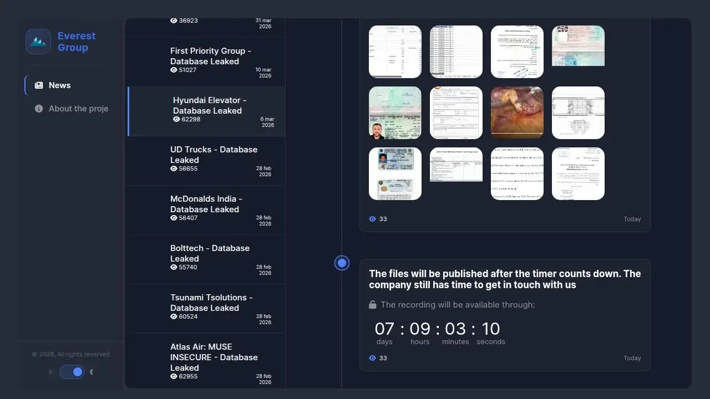Select Hyundai Elevator Database Leaked entry
Viewport: 710px width, 399px height.
click(206, 111)
